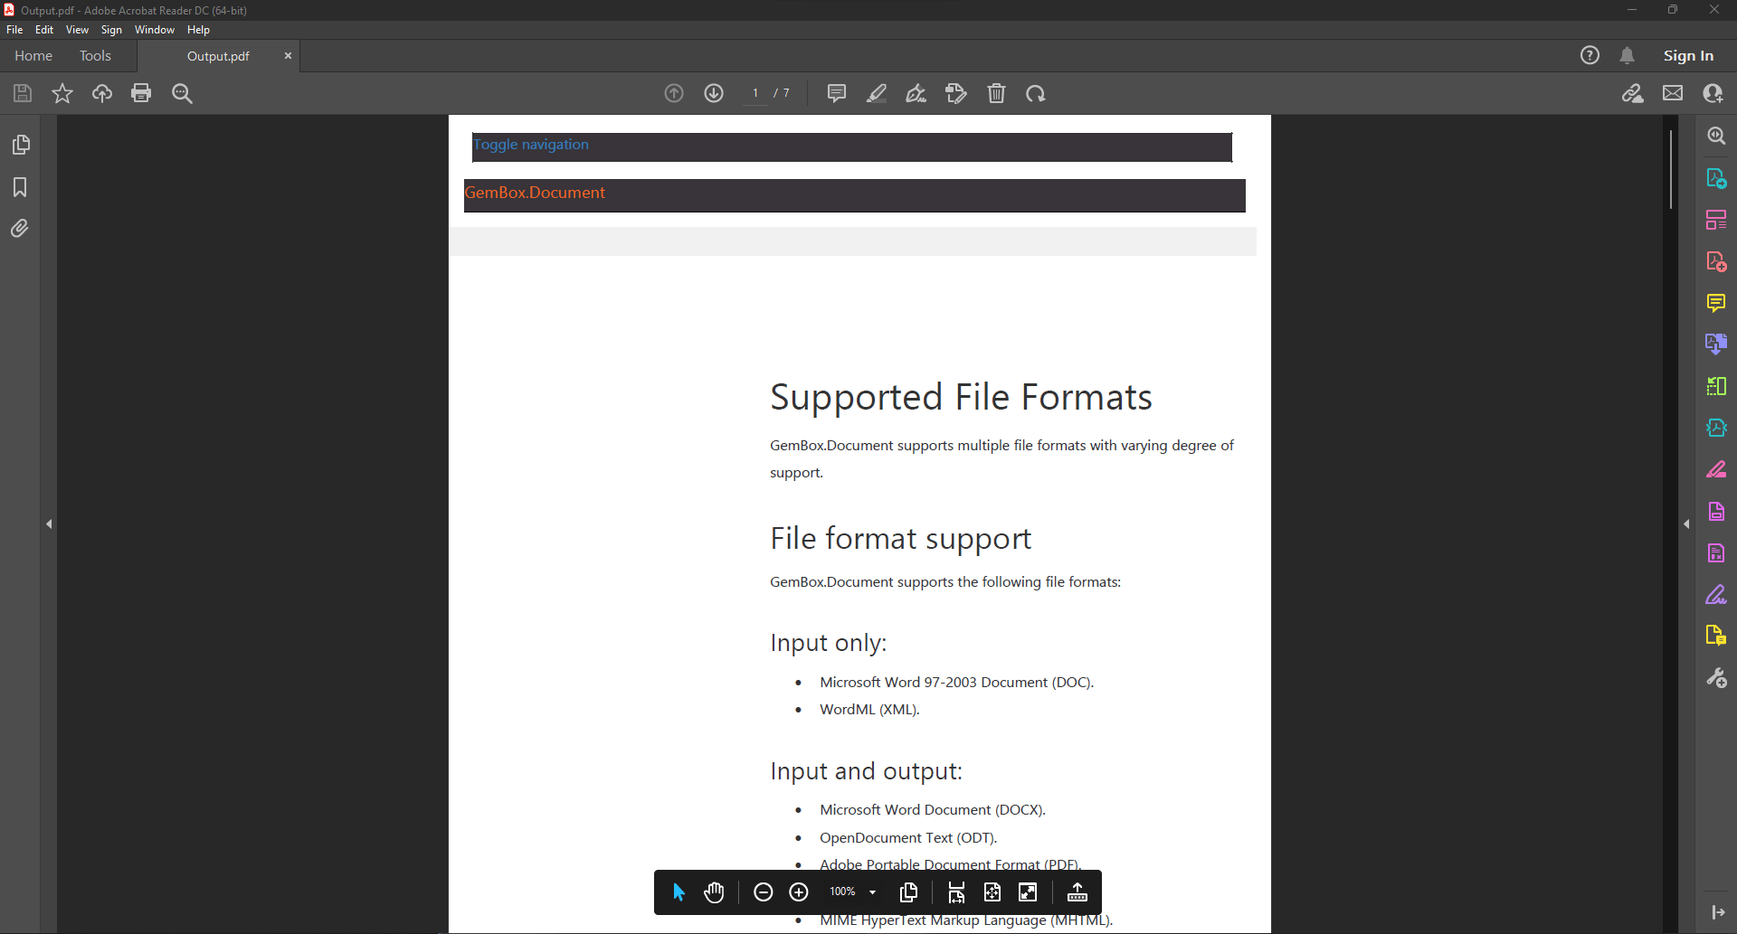The height and width of the screenshot is (934, 1737).
Task: Expand the right tools pane
Action: point(1686,524)
